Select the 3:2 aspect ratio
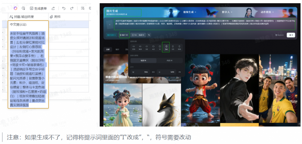Image resolution: width=302 pixels, height=144 pixels. [x=147, y=48]
